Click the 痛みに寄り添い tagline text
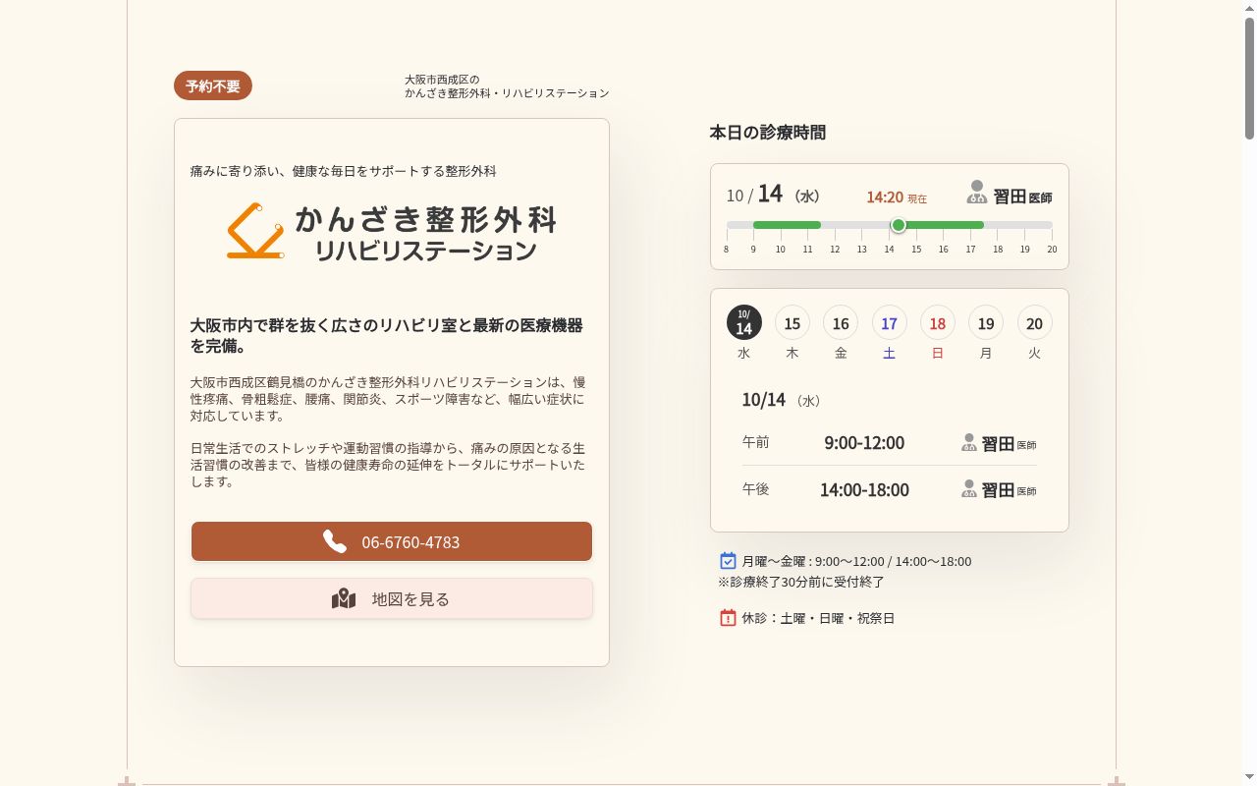The image size is (1257, 786). pos(343,171)
